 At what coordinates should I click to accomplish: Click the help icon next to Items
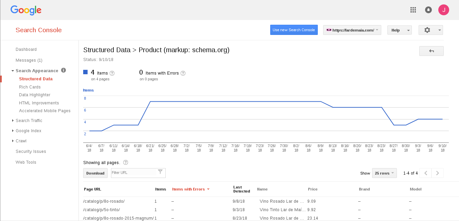tap(112, 73)
